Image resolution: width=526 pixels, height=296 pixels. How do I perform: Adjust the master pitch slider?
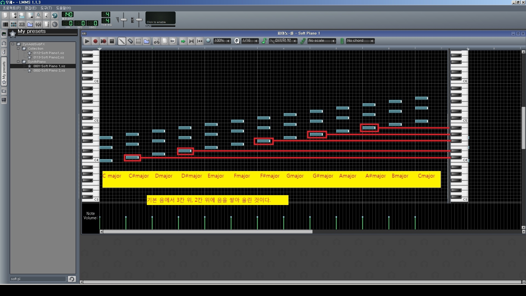coord(139,20)
